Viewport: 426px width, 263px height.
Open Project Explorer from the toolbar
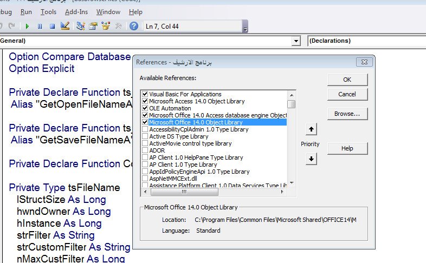81,26
